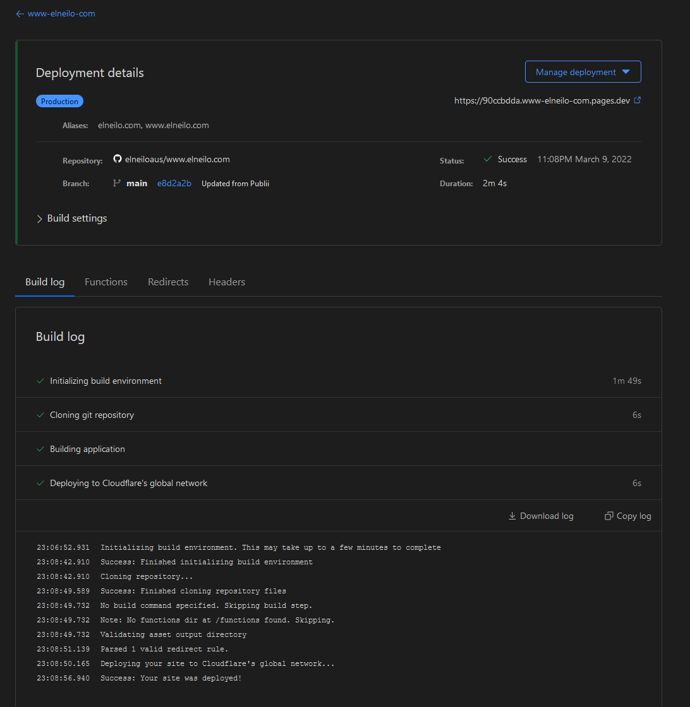
Task: Open commit e8d2a2b link
Action: pyautogui.click(x=174, y=184)
